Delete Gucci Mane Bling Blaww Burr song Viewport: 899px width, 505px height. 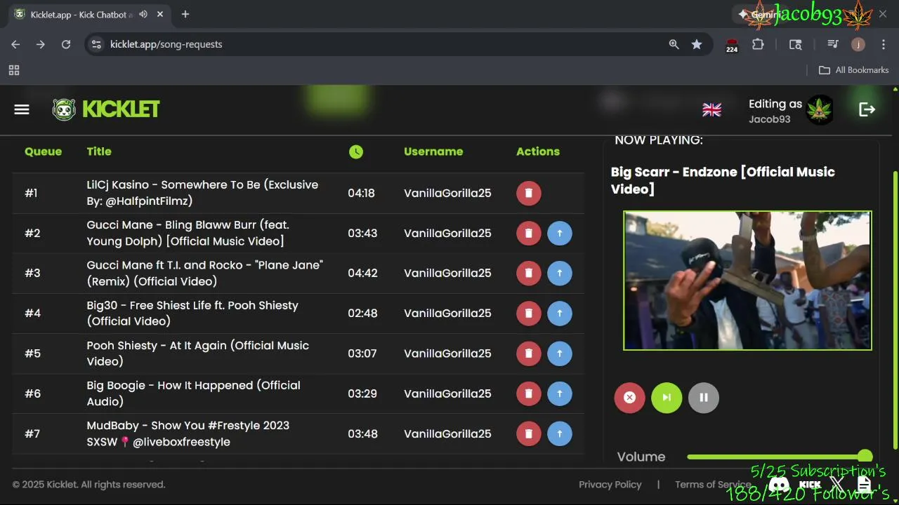[x=529, y=233]
